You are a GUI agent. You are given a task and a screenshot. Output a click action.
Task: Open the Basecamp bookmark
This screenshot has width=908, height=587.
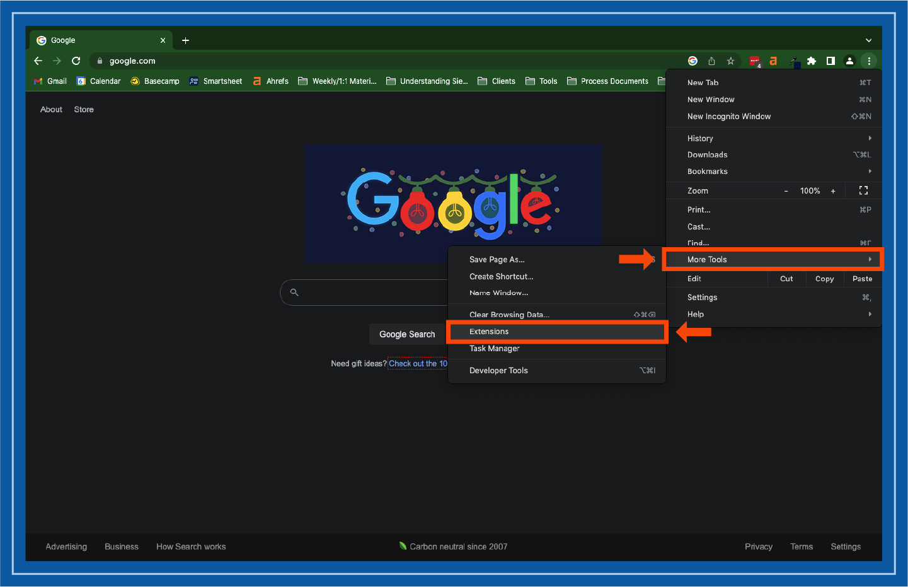pyautogui.click(x=155, y=81)
